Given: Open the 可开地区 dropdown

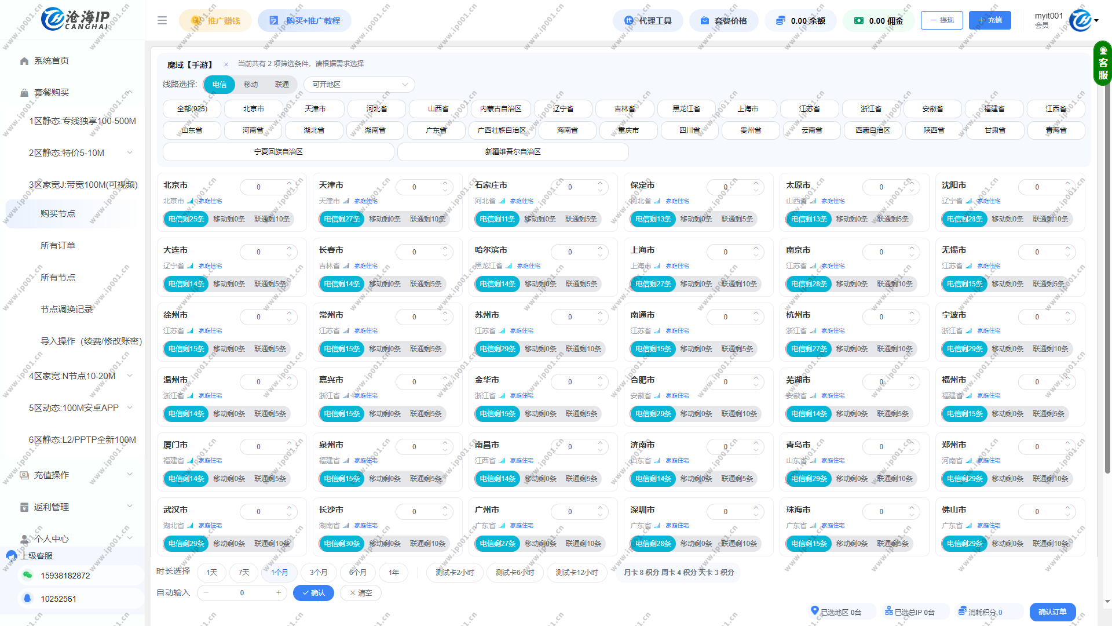Looking at the screenshot, I should point(359,85).
